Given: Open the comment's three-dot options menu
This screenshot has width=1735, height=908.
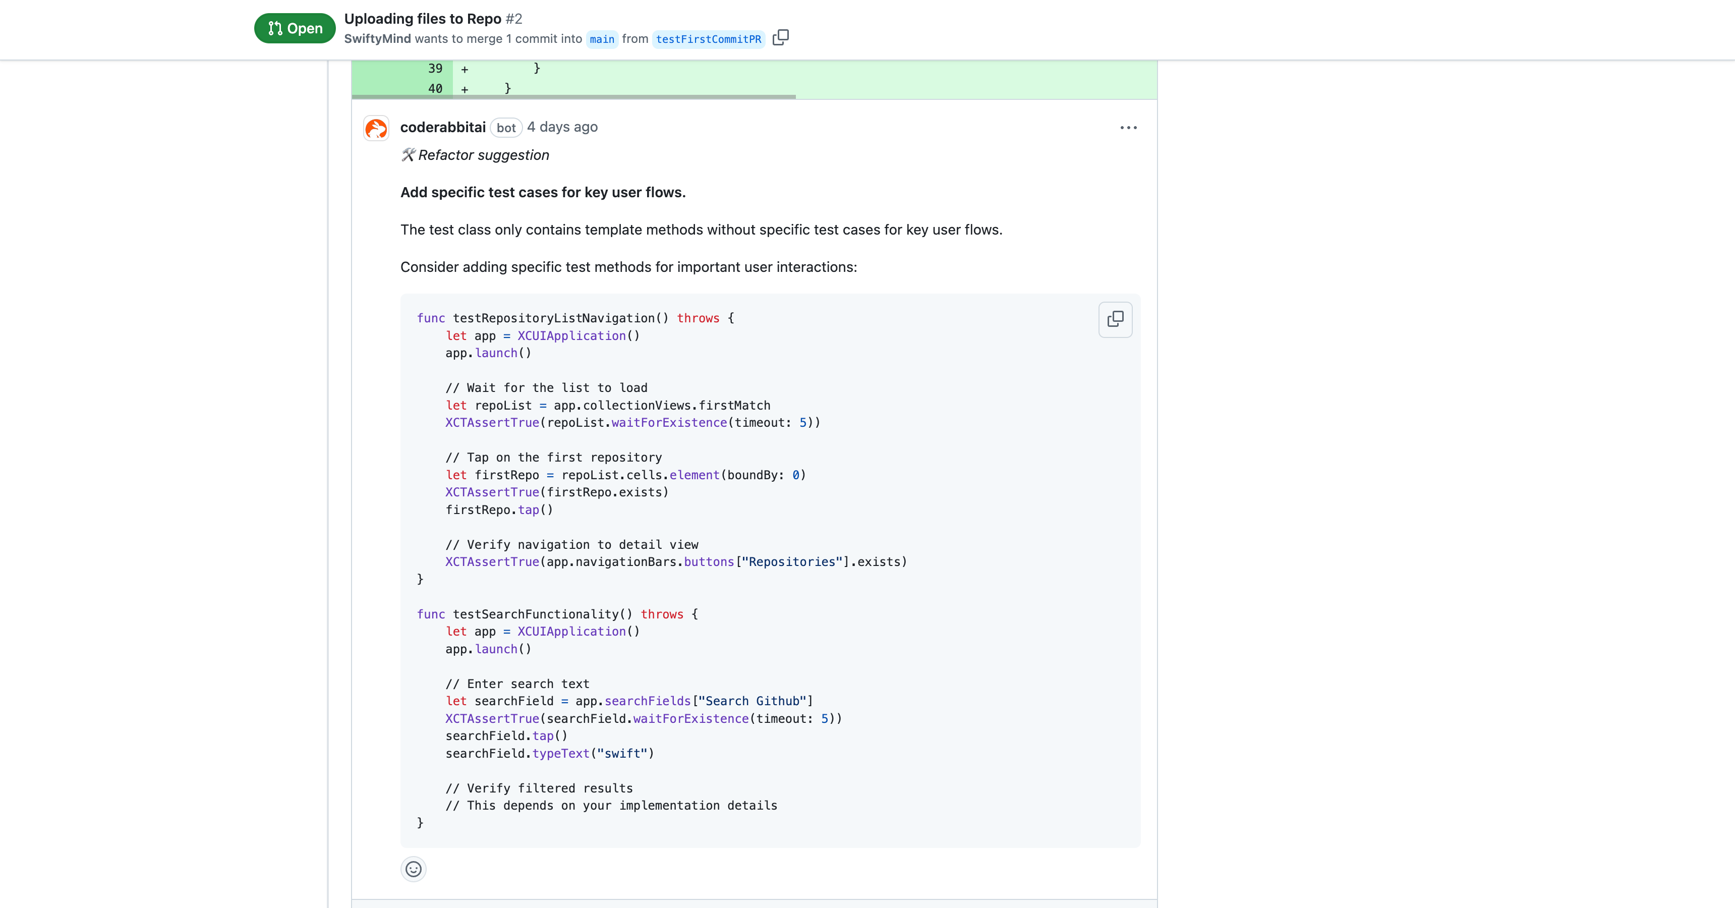Looking at the screenshot, I should (x=1128, y=127).
